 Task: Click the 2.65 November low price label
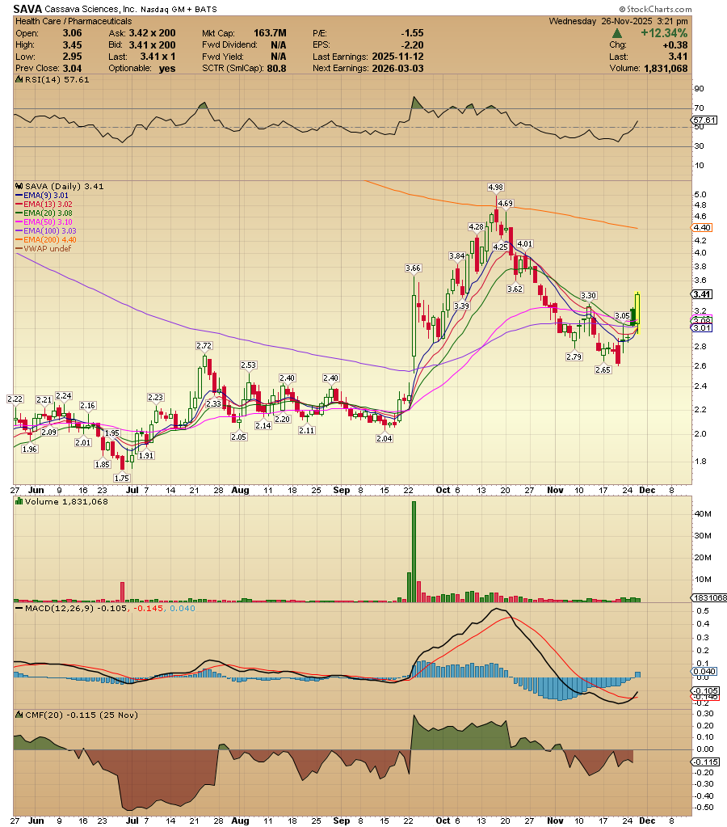[x=603, y=369]
